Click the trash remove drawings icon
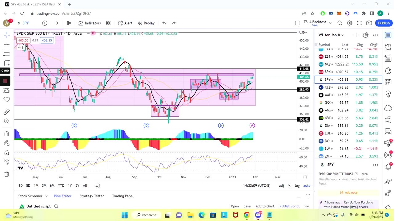Image resolution: width=394 pixels, height=221 pixels. [x=7, y=174]
